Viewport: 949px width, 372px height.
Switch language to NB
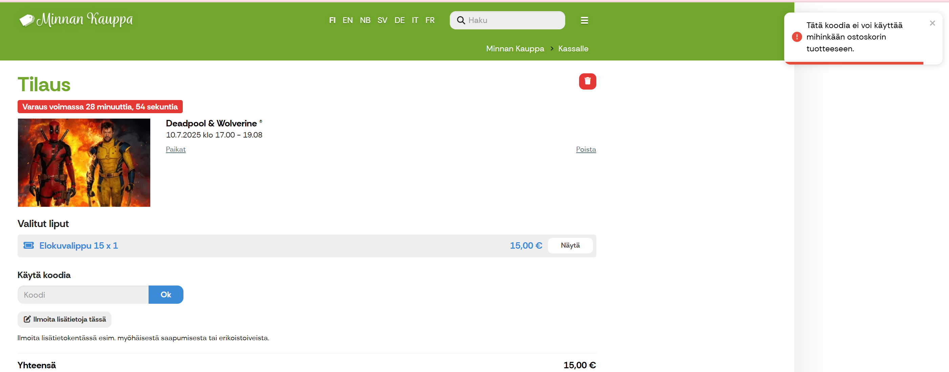click(365, 20)
